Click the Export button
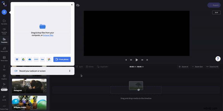 click(214, 5)
